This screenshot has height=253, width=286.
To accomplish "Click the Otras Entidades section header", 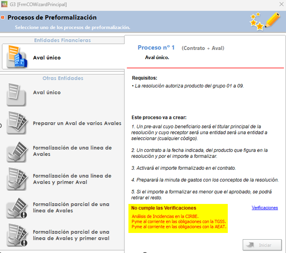I will click(63, 78).
